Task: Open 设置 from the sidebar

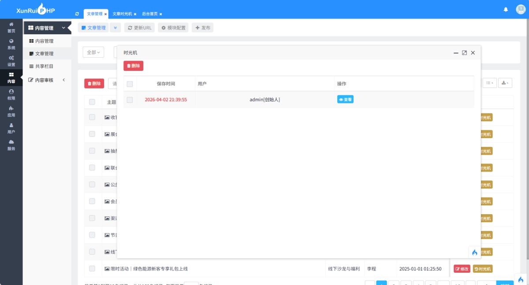Action: 11,62
